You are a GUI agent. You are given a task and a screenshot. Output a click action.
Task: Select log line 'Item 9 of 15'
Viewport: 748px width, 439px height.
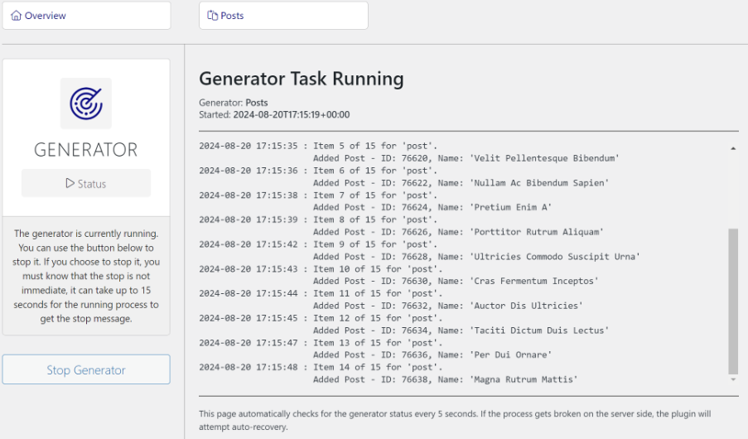pos(318,244)
